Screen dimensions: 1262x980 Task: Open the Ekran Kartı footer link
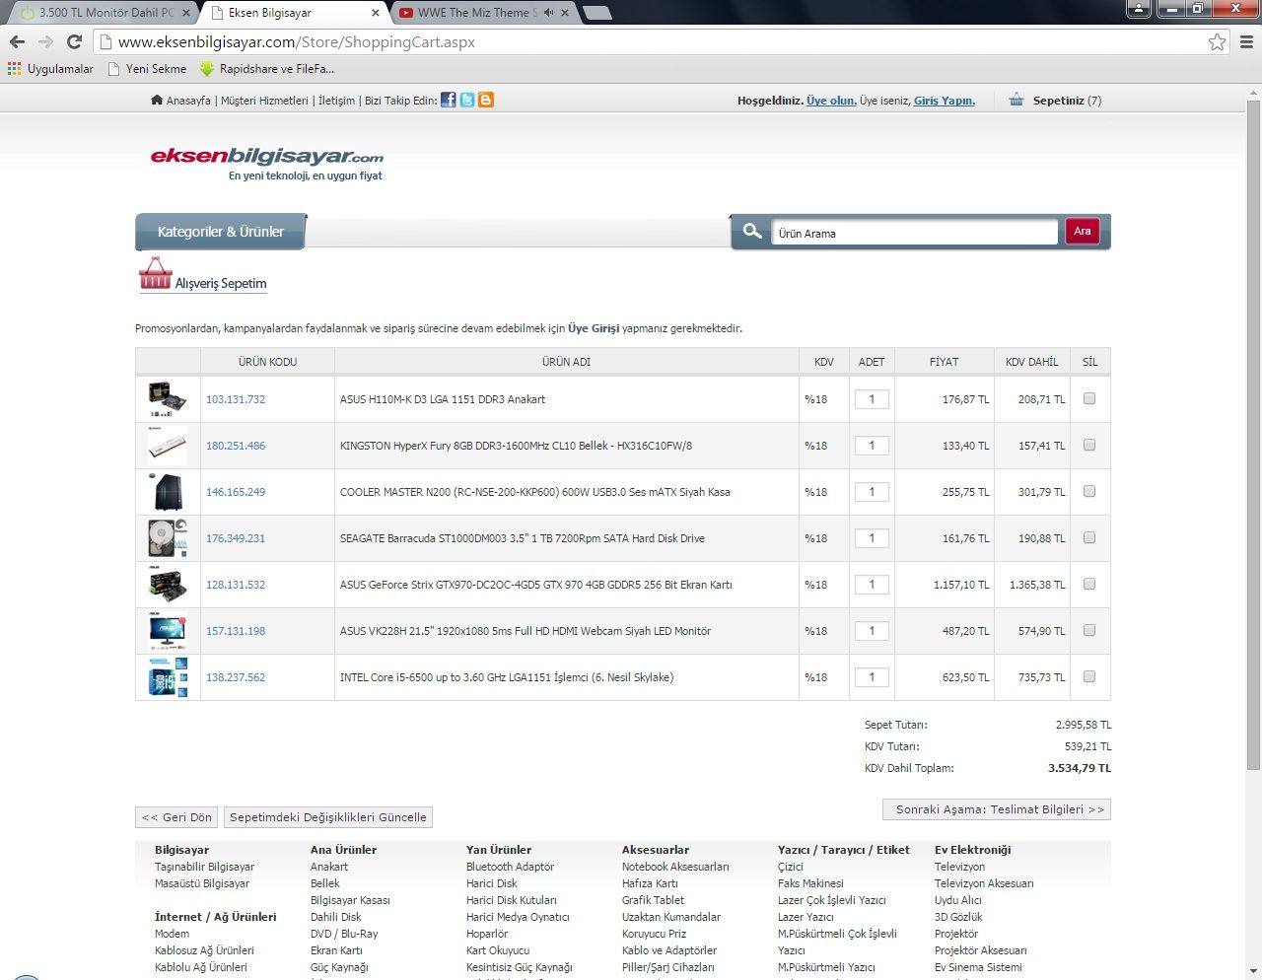[x=336, y=950]
